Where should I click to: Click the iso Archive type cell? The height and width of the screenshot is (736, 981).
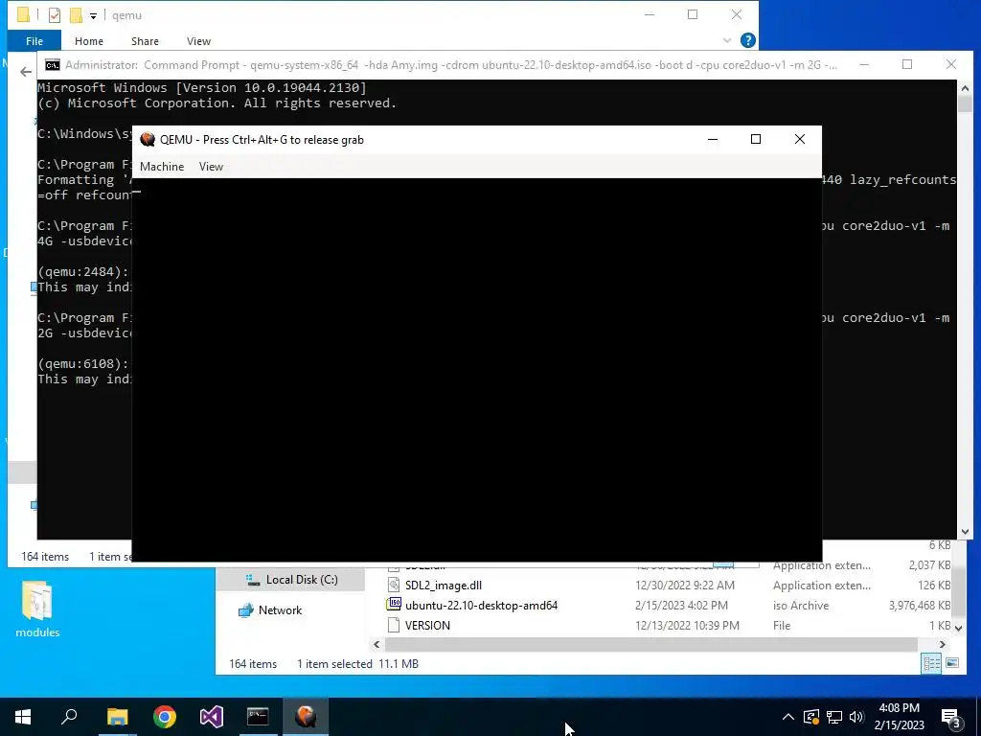click(800, 606)
